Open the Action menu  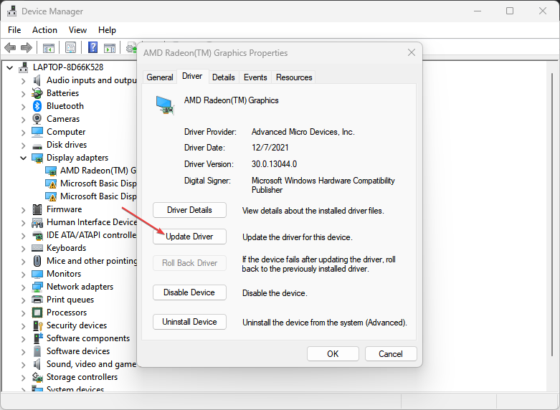coord(44,30)
